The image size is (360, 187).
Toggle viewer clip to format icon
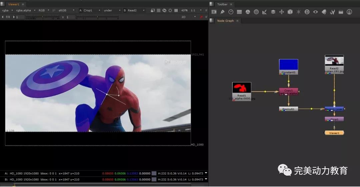coord(153,10)
